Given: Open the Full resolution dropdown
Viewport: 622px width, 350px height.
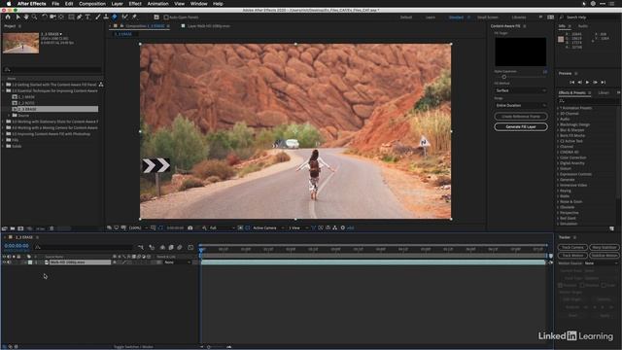Looking at the screenshot, I should point(223,227).
